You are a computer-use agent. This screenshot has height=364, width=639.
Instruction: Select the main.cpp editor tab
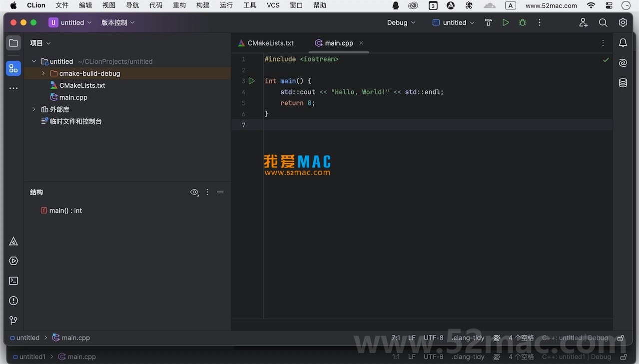339,43
